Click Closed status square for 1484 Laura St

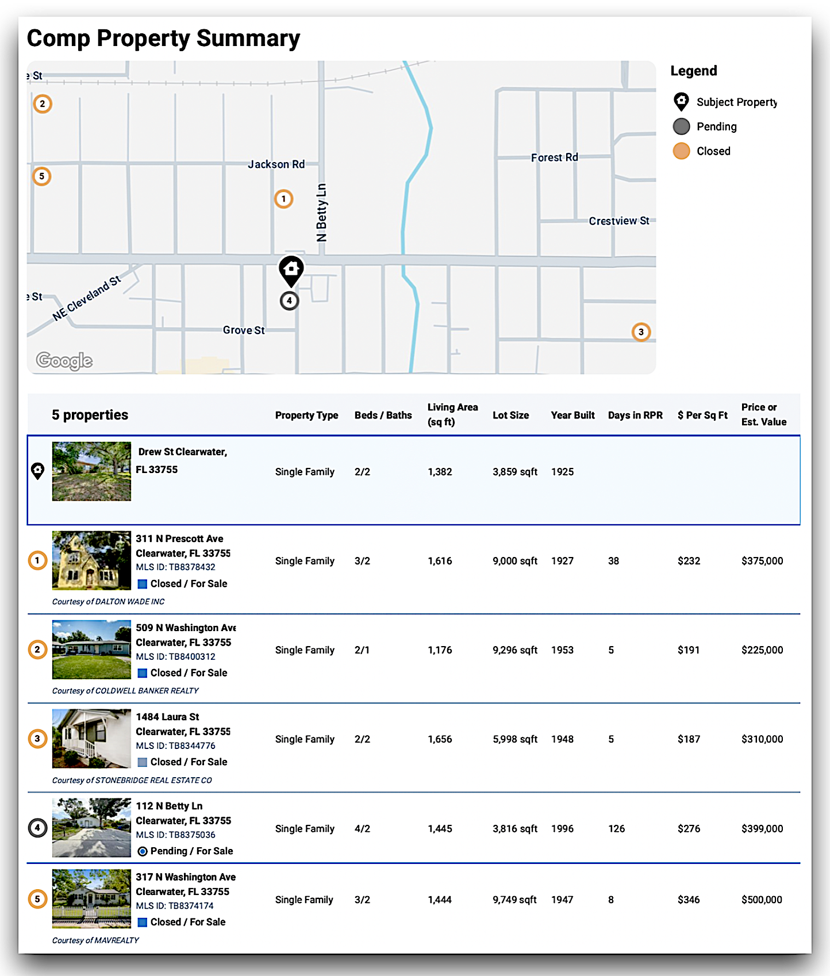[143, 762]
